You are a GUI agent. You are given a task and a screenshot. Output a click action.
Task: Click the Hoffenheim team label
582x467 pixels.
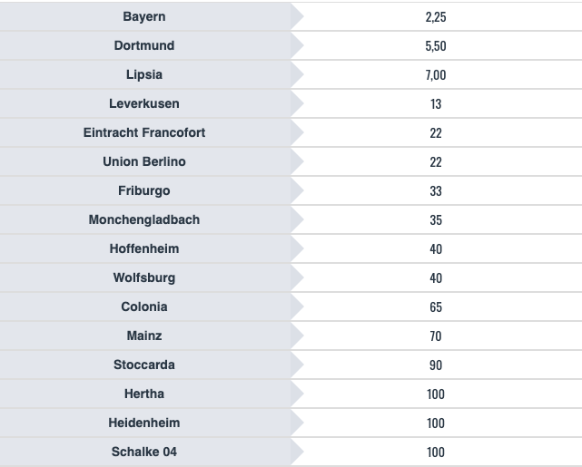click(144, 249)
